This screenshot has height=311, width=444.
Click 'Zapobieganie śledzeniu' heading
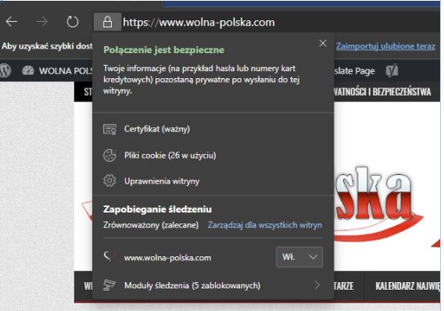pyautogui.click(x=157, y=209)
